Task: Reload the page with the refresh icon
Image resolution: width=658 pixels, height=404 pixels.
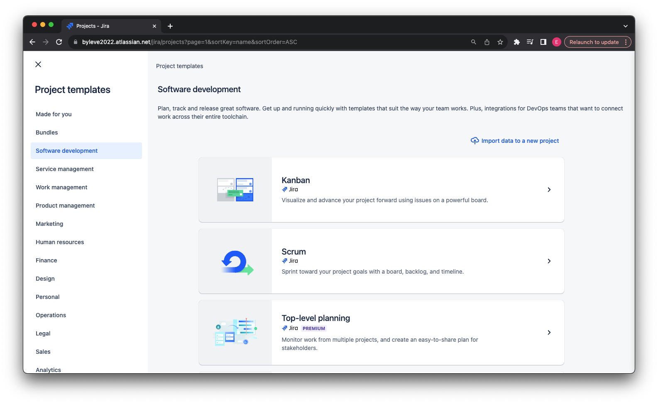Action: (59, 42)
